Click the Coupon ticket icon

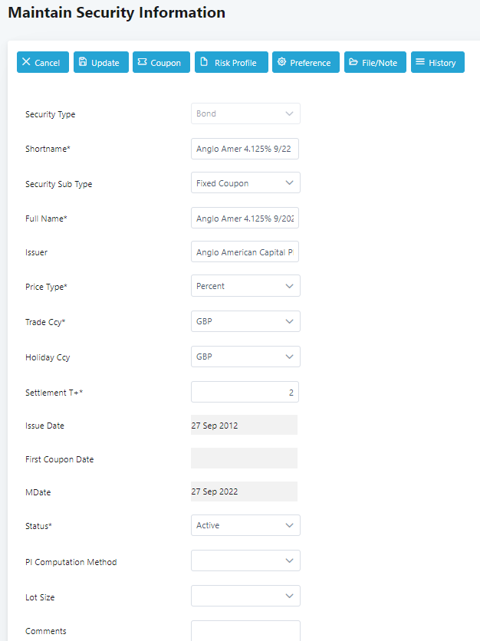(142, 62)
